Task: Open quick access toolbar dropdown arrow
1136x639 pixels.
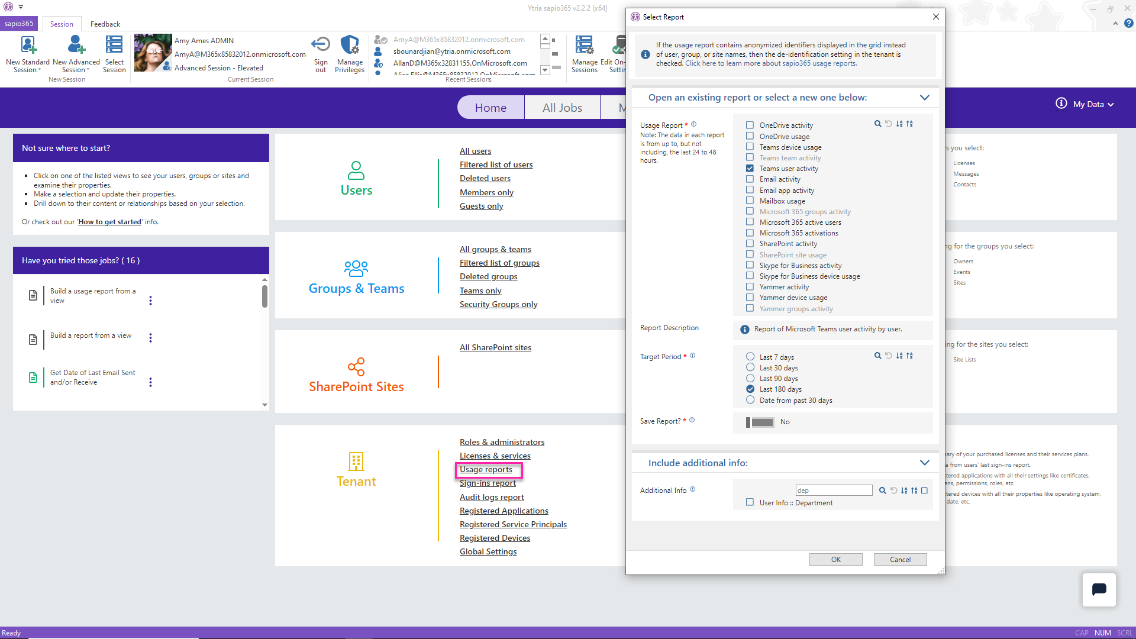Action: click(x=21, y=7)
